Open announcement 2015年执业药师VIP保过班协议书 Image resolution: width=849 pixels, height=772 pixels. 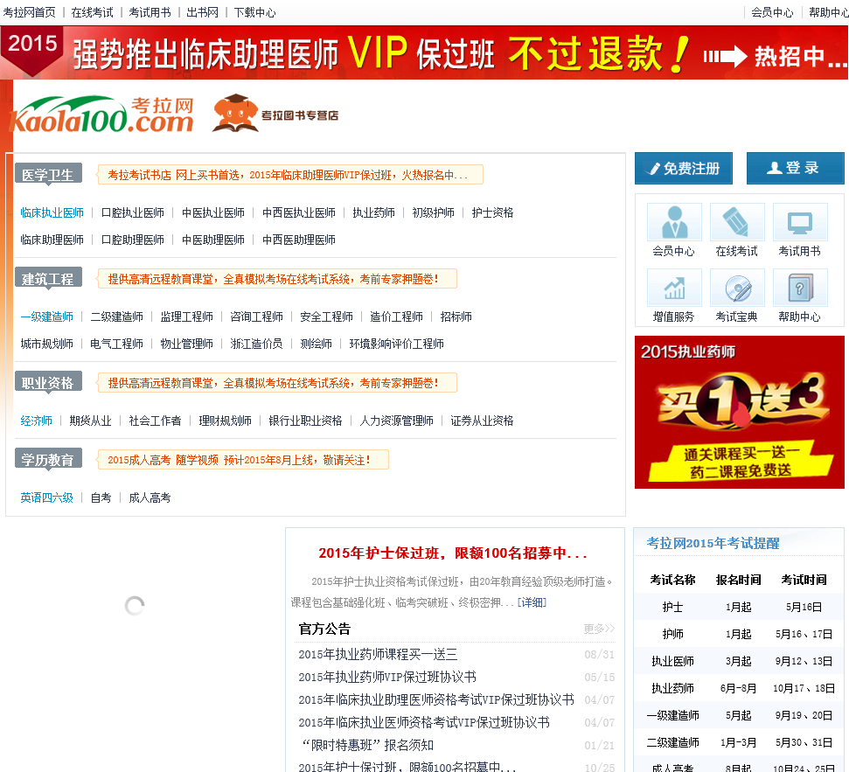click(387, 678)
